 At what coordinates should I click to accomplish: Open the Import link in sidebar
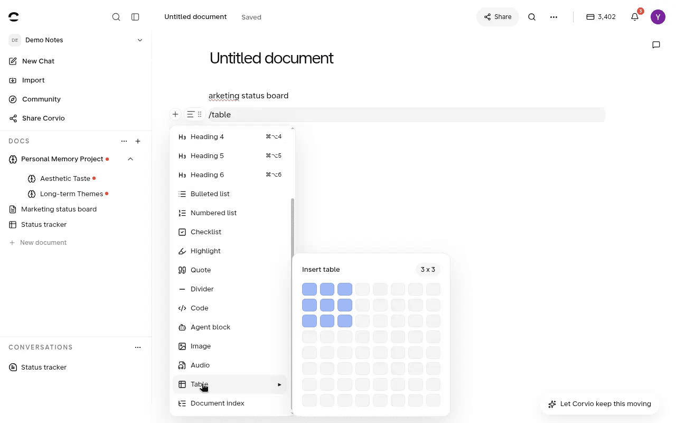(x=27, y=80)
